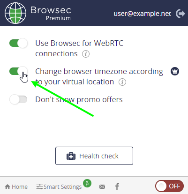The image size is (188, 194).
Task: Enable Don't show promo offers toggle
Action: click(18, 99)
